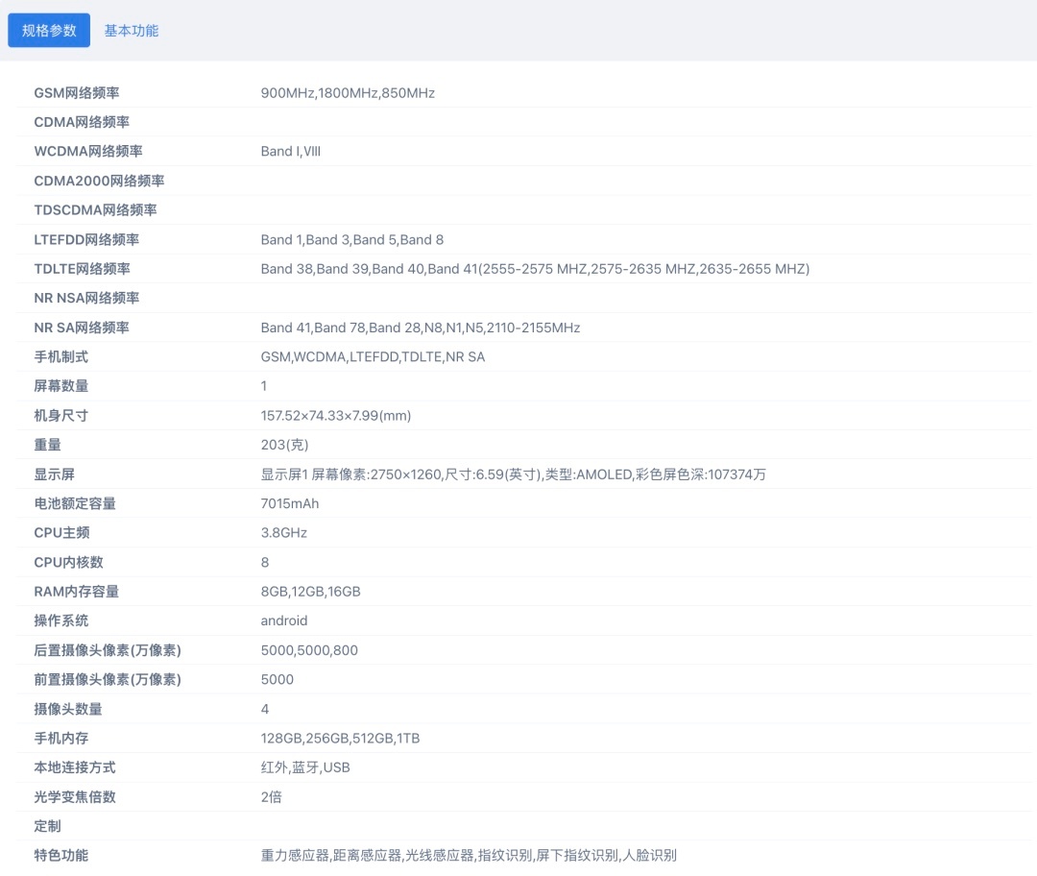The image size is (1037, 876).
Task: Click the 特色功能 label
Action: tap(60, 856)
